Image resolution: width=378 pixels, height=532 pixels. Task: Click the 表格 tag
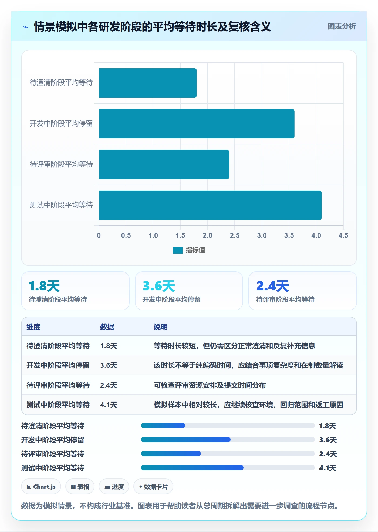tap(80, 487)
